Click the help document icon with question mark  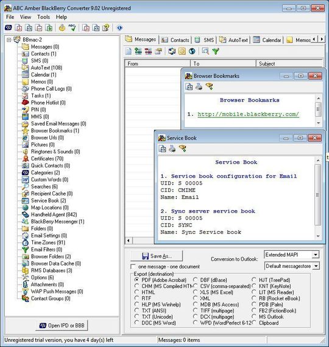(x=106, y=27)
